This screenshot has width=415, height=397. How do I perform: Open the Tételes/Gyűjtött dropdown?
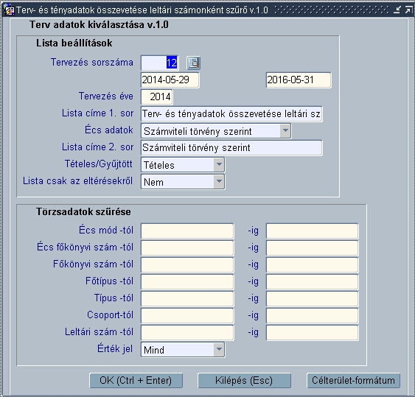click(x=219, y=164)
